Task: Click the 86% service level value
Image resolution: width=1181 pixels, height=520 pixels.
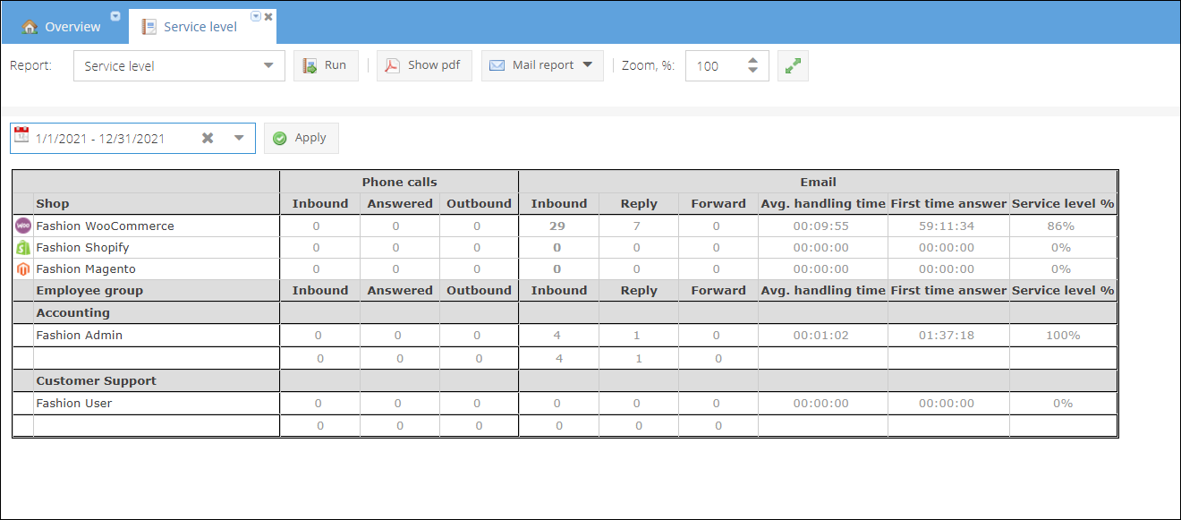Action: (x=1061, y=226)
